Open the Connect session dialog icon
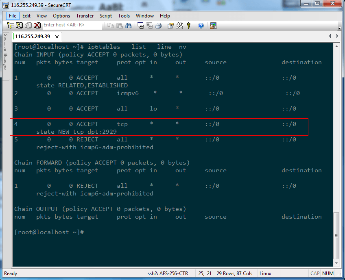The width and height of the screenshot is (345, 280). tap(11, 25)
